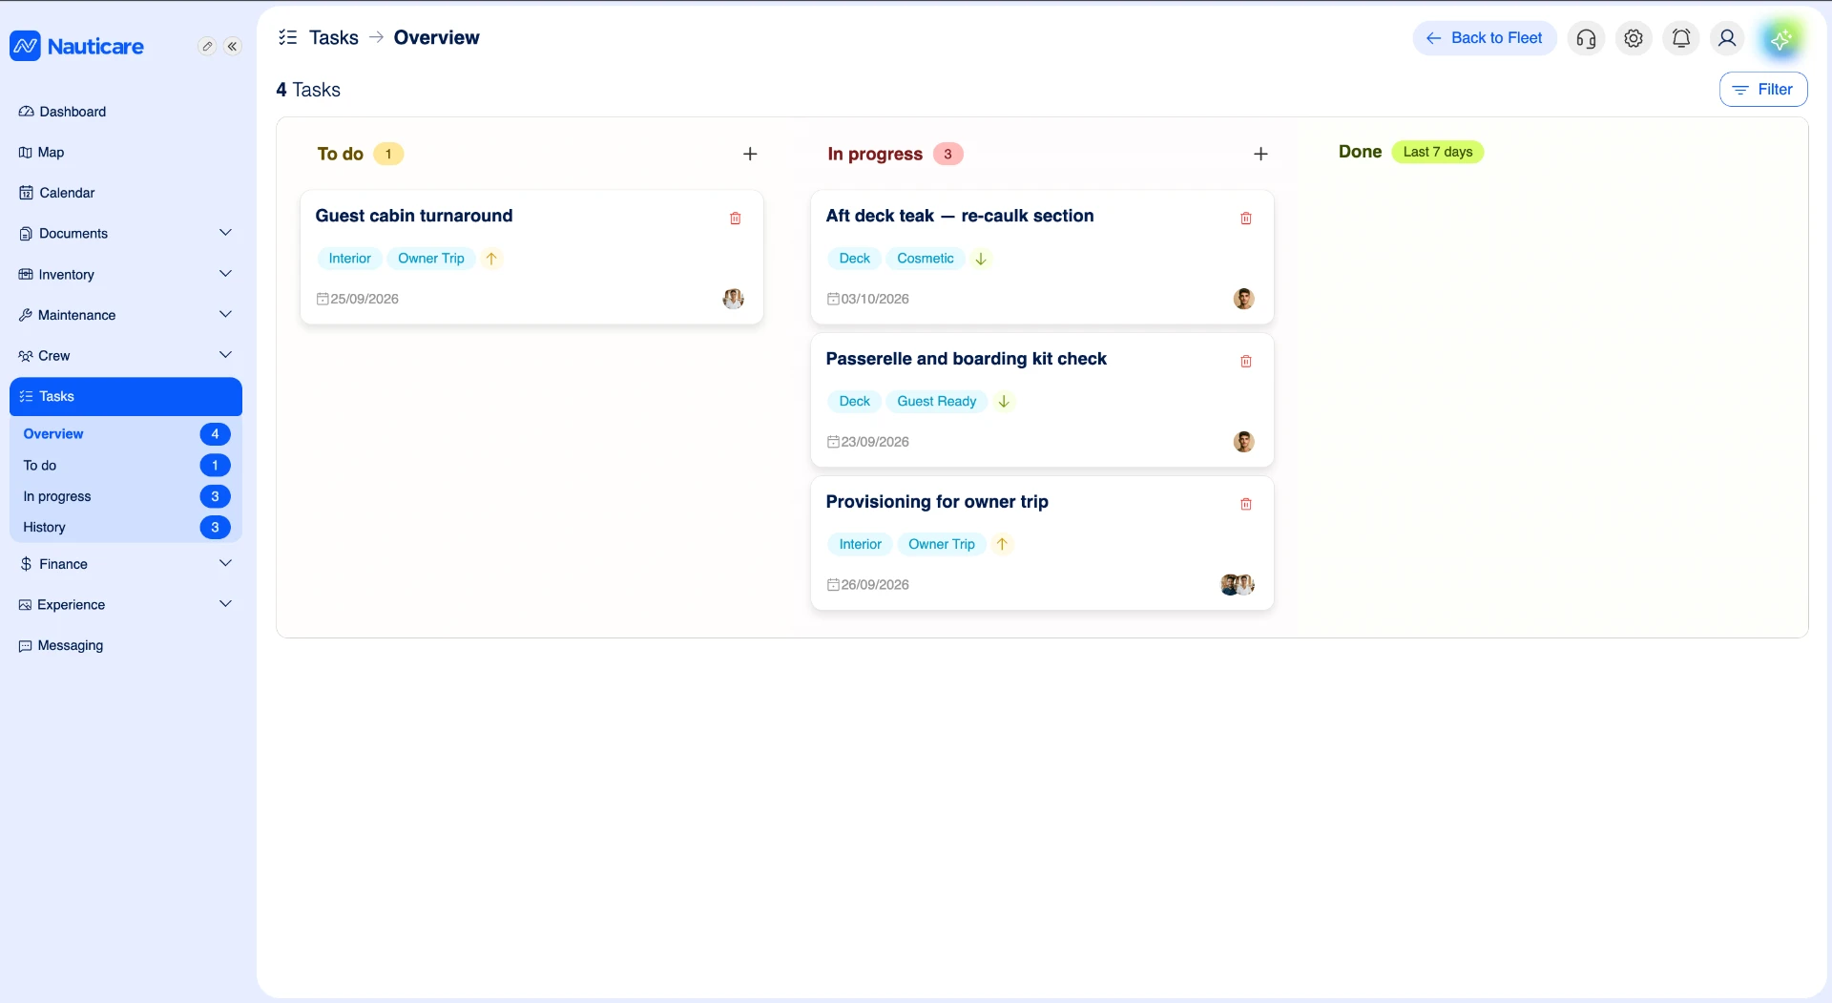The height and width of the screenshot is (1003, 1832).
Task: Delete the Guest cabin turnaround task
Action: [x=735, y=219]
